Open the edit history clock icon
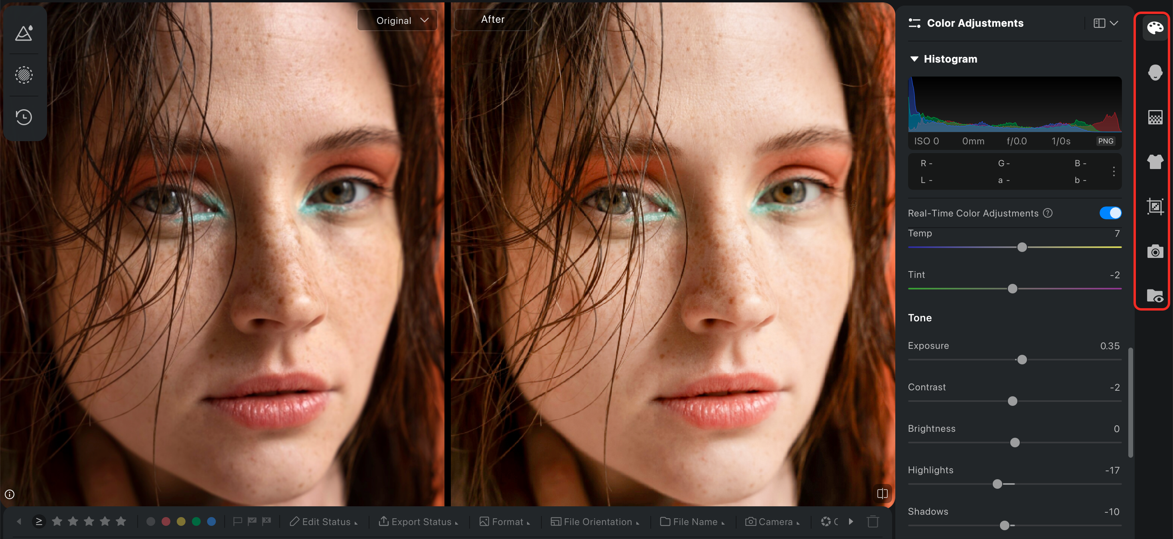 click(x=24, y=117)
